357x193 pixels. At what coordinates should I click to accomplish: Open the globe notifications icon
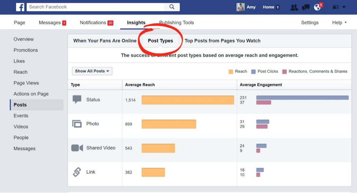317,7
